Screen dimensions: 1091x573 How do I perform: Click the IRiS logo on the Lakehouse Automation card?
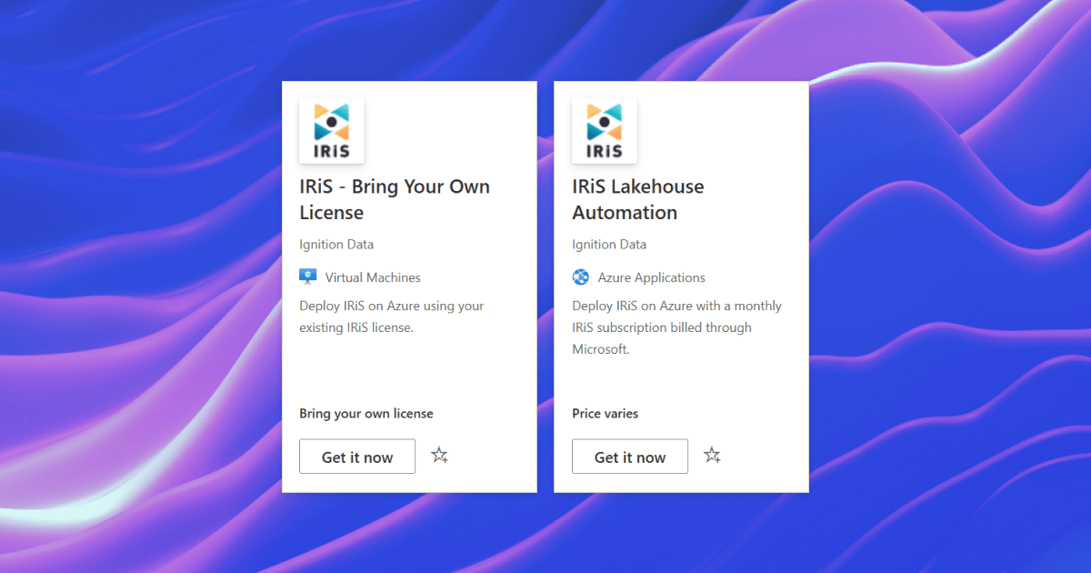604,130
